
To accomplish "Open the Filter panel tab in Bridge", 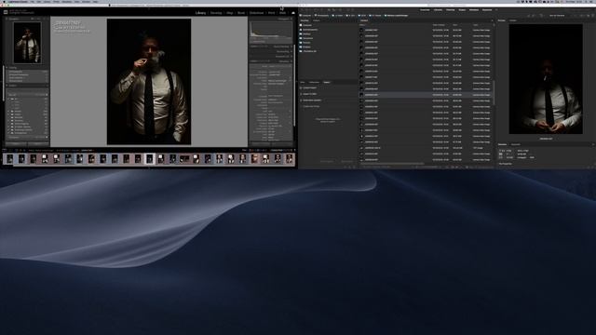I will 303,82.
